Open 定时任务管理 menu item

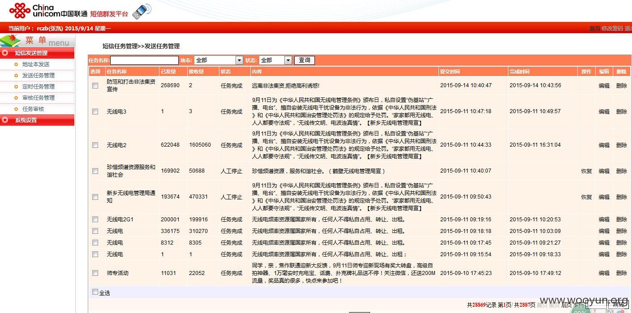coord(39,87)
